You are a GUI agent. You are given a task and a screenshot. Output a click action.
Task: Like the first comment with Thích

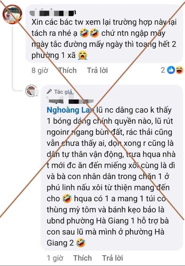tap(68, 70)
